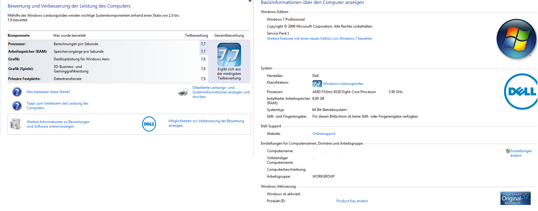Open 'Weitere Features mit einer neuen Edition' link
The width and height of the screenshot is (538, 211).
319,39
